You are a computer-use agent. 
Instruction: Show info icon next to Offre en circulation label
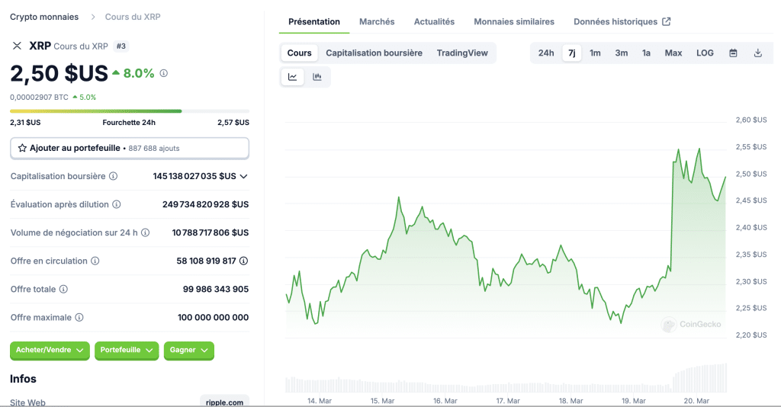95,261
